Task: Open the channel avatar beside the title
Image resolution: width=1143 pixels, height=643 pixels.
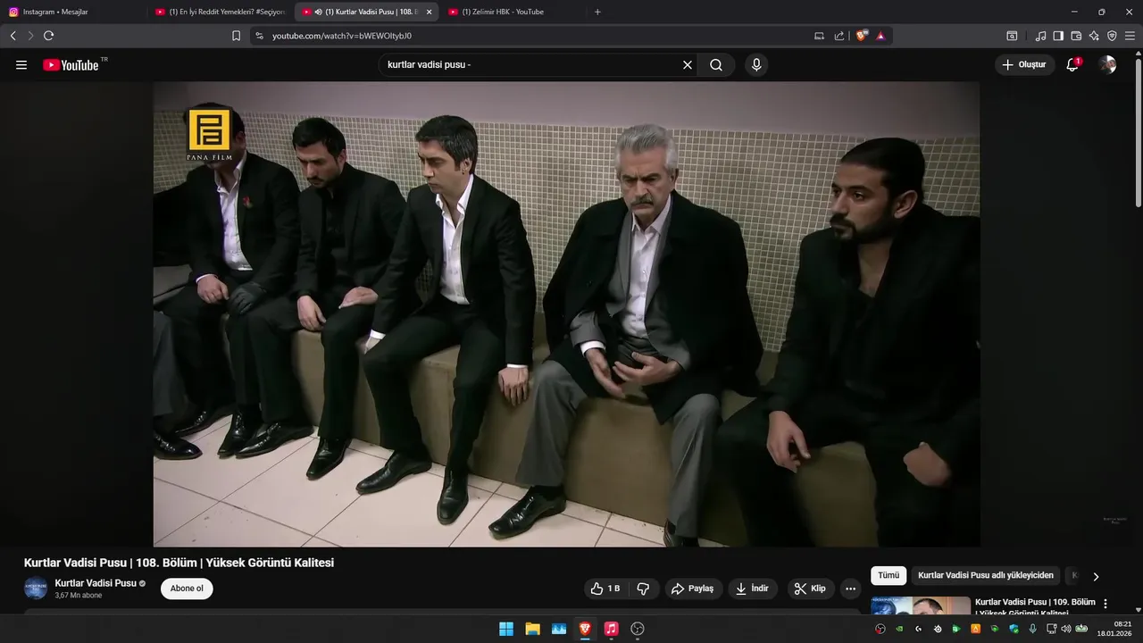Action: 36,589
